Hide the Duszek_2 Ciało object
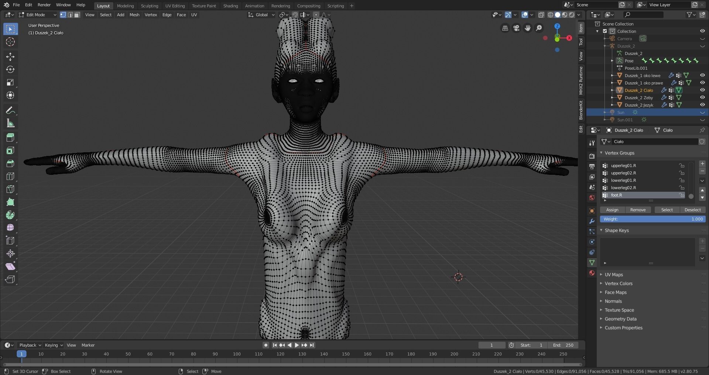Image resolution: width=709 pixels, height=375 pixels. point(702,90)
